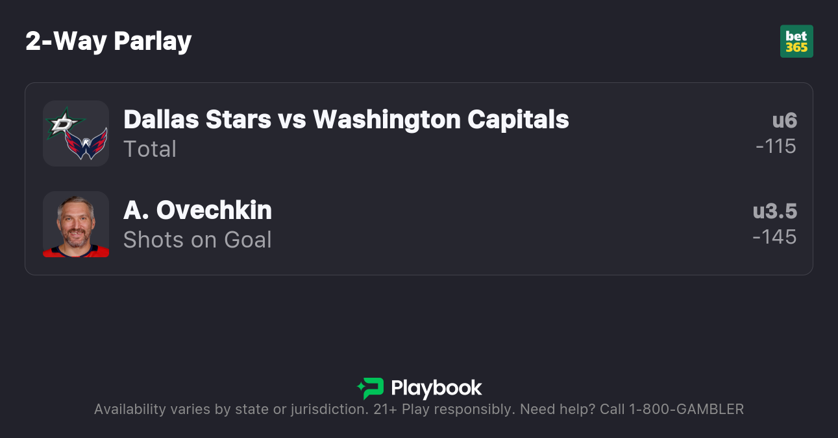Image resolution: width=838 pixels, height=438 pixels.
Task: Select the u3.5 shots line
Action: tap(774, 211)
